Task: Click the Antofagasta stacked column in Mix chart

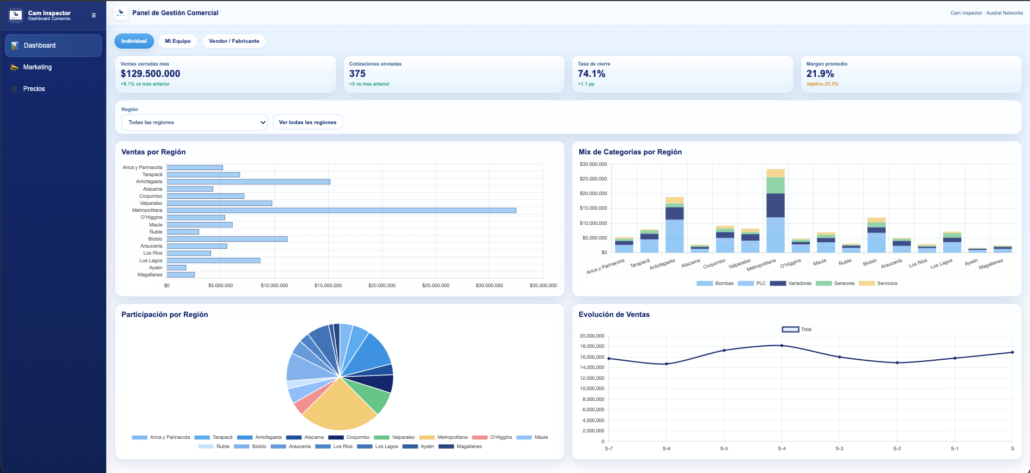Action: [x=675, y=225]
